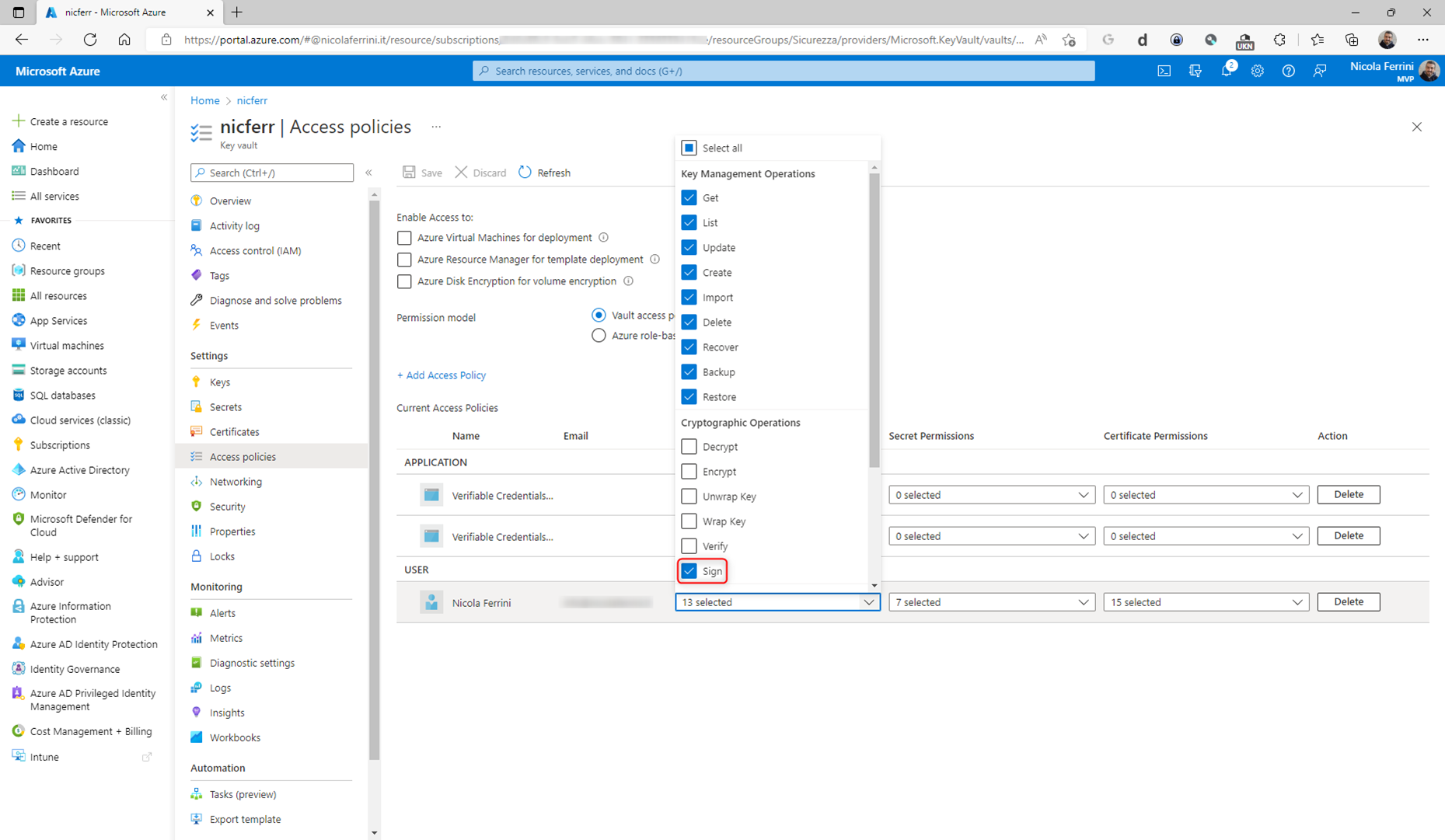1445x840 pixels.
Task: Open Nicola Ferrini's 15 selected certificate permissions dropdown
Action: click(1206, 602)
